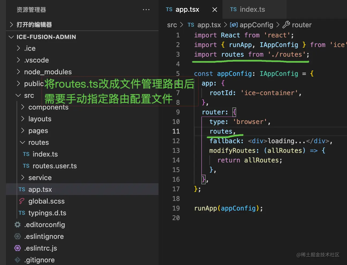Click 'routes,' on line 11
Viewport: 347px width, 265px height.
tap(223, 131)
